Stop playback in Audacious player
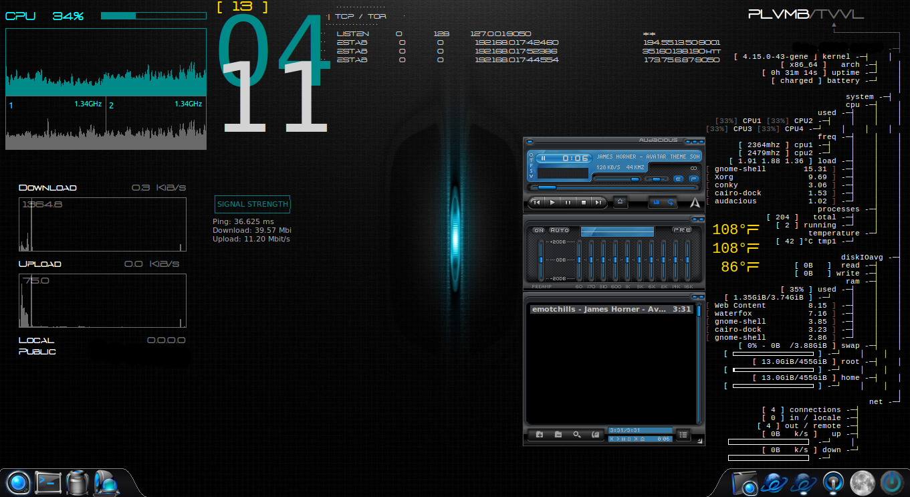The image size is (910, 497). click(584, 202)
